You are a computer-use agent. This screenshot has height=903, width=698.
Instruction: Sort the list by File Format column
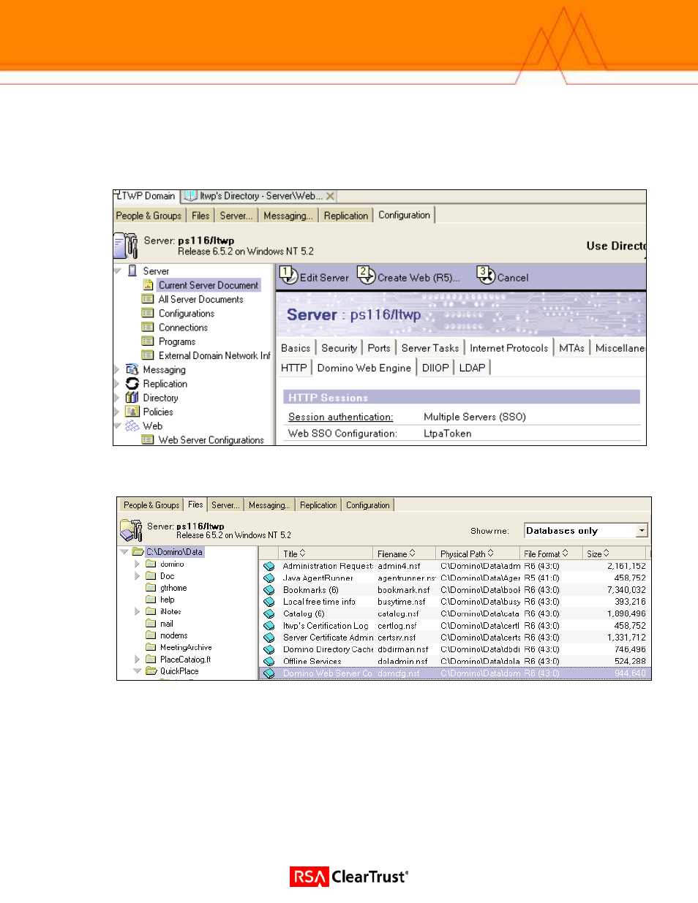(550, 553)
